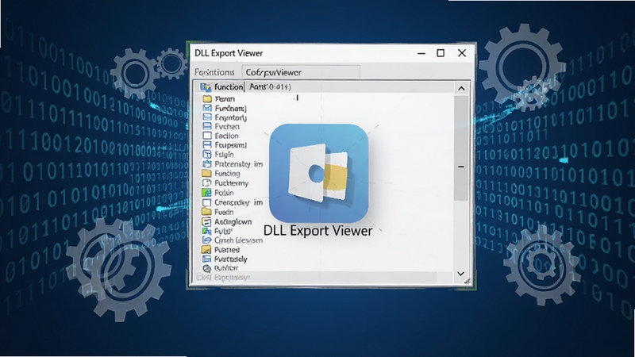This screenshot has height=357, width=635.
Task: Click the yellow icon beside Putmed
Action: pyautogui.click(x=206, y=249)
